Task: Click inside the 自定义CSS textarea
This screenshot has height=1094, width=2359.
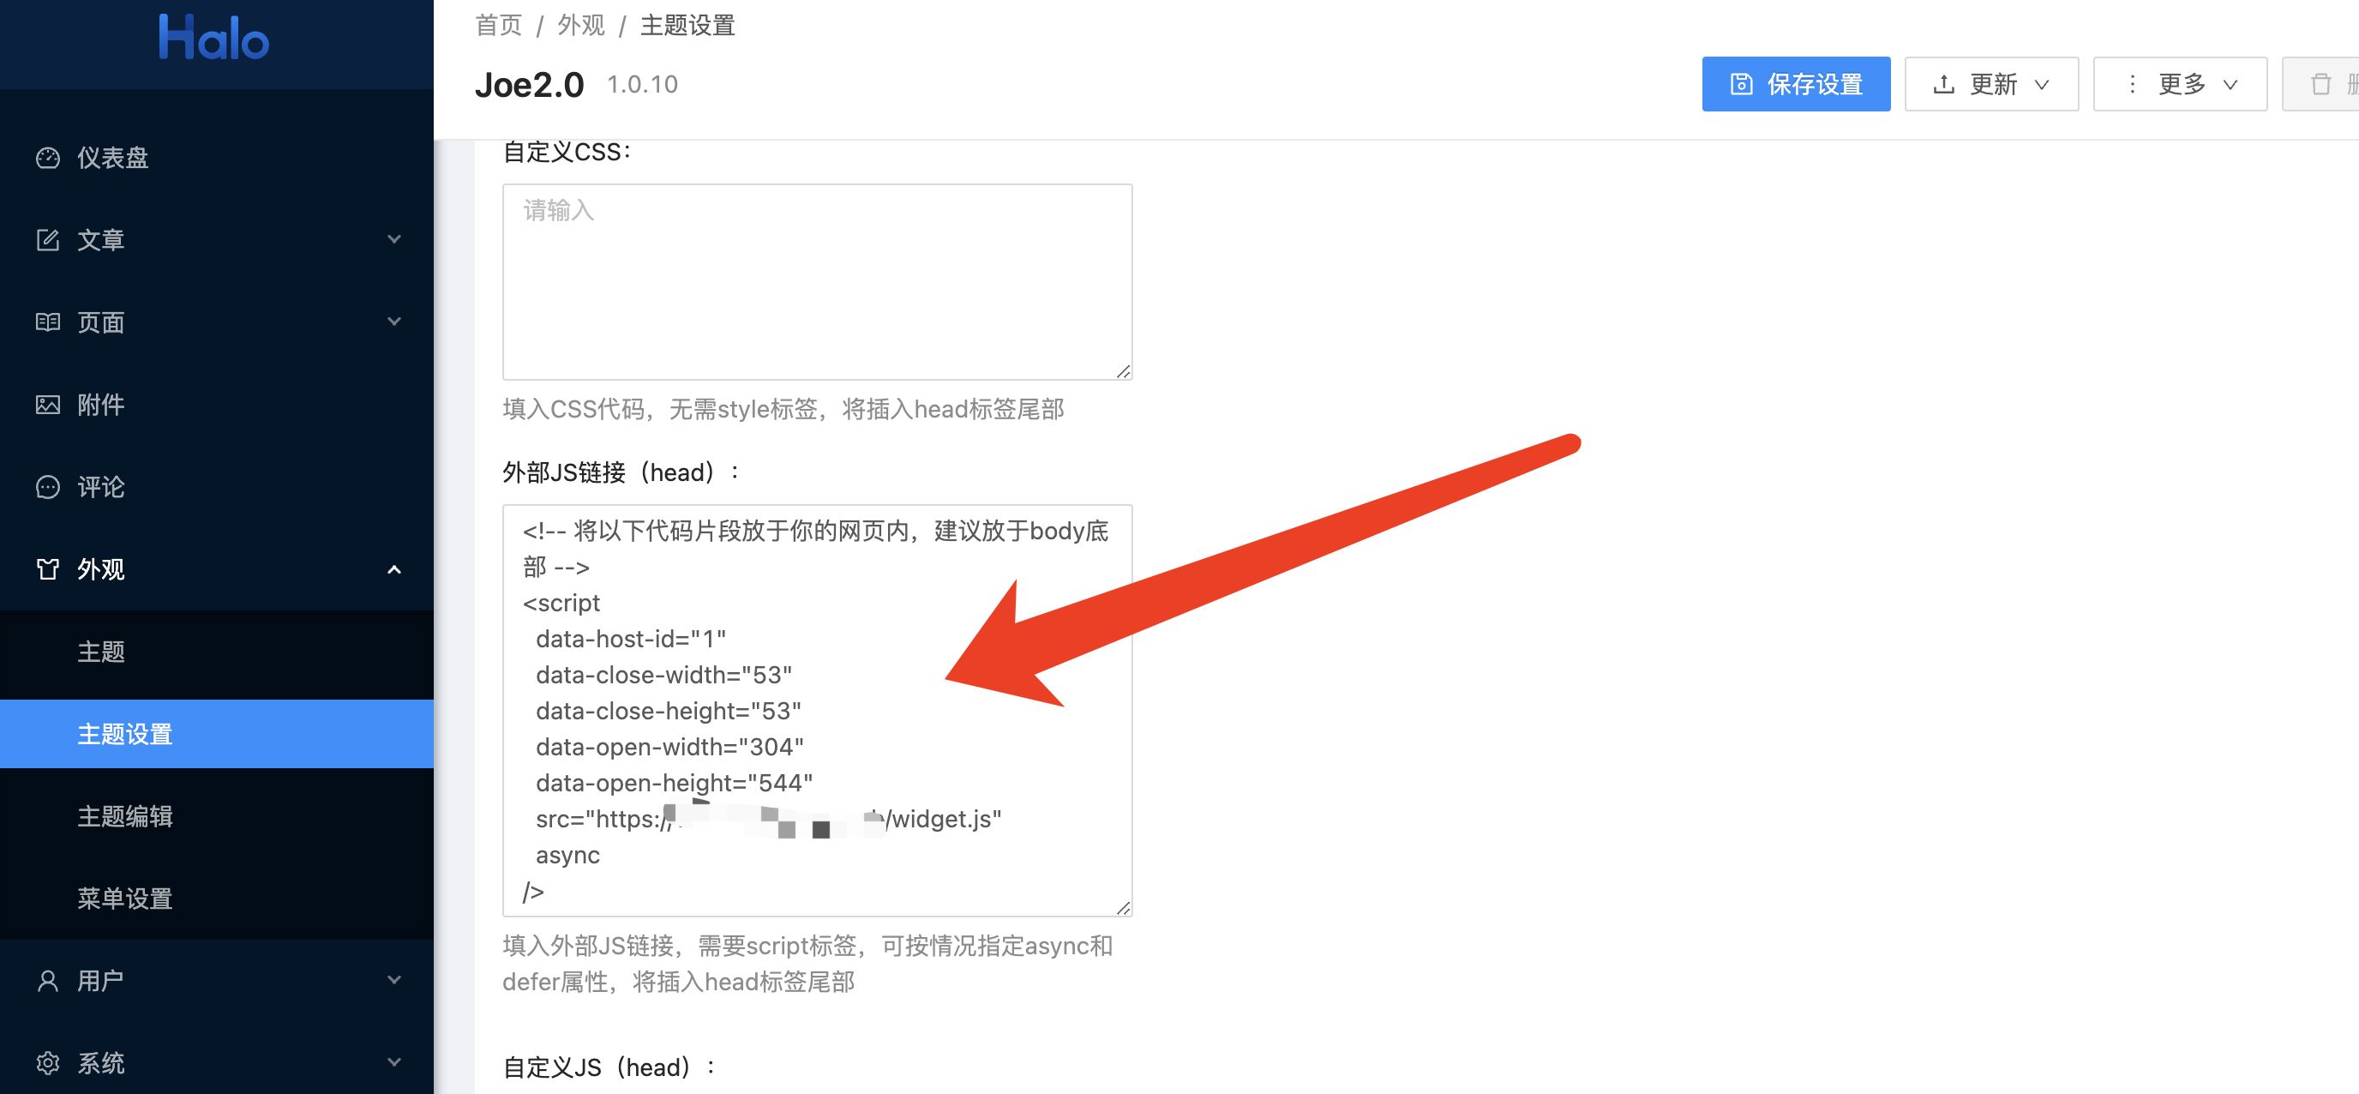Action: coord(817,282)
